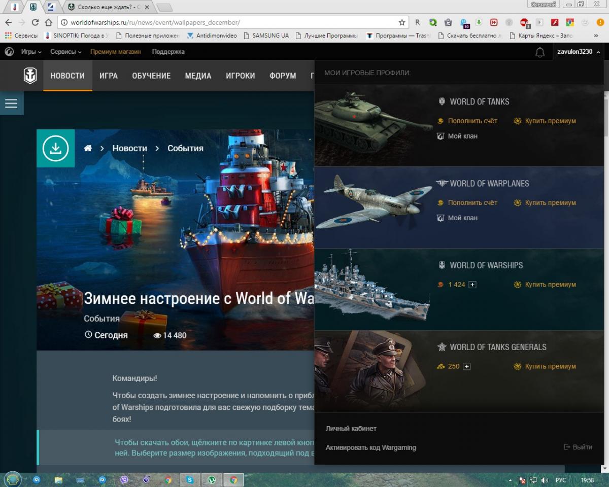Click Пополнить счёт under World of Tanks
This screenshot has height=487, width=609.
[472, 121]
